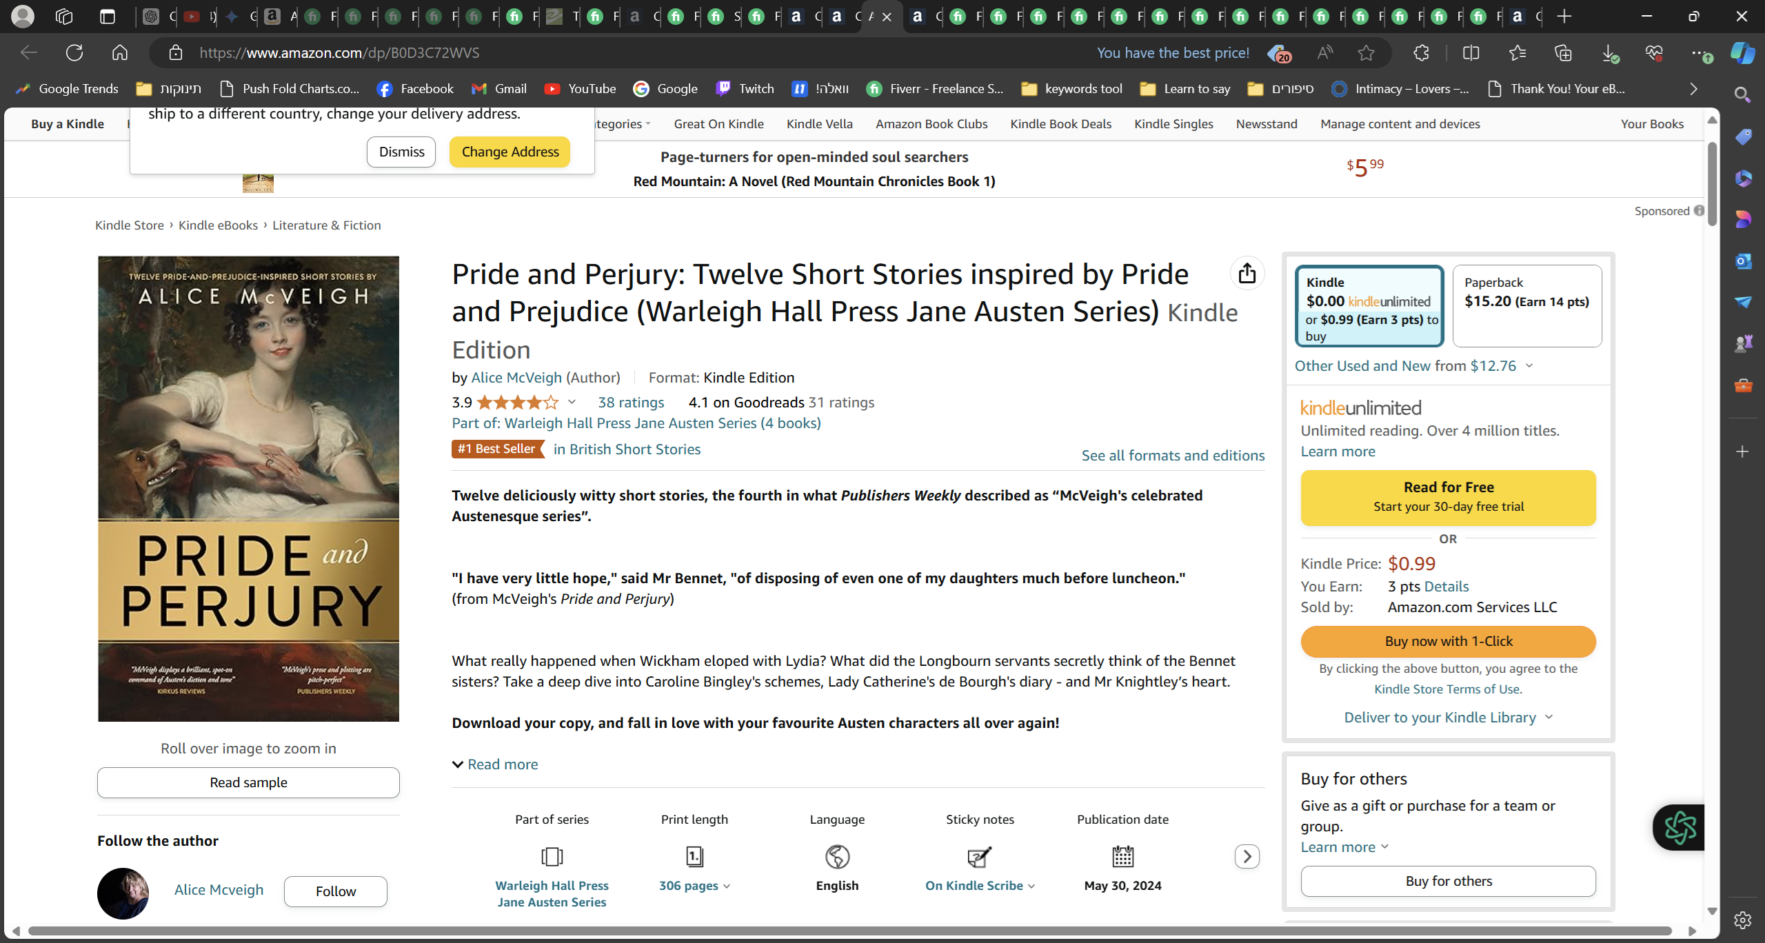Open the Workspaces icon in the title bar

tap(64, 17)
